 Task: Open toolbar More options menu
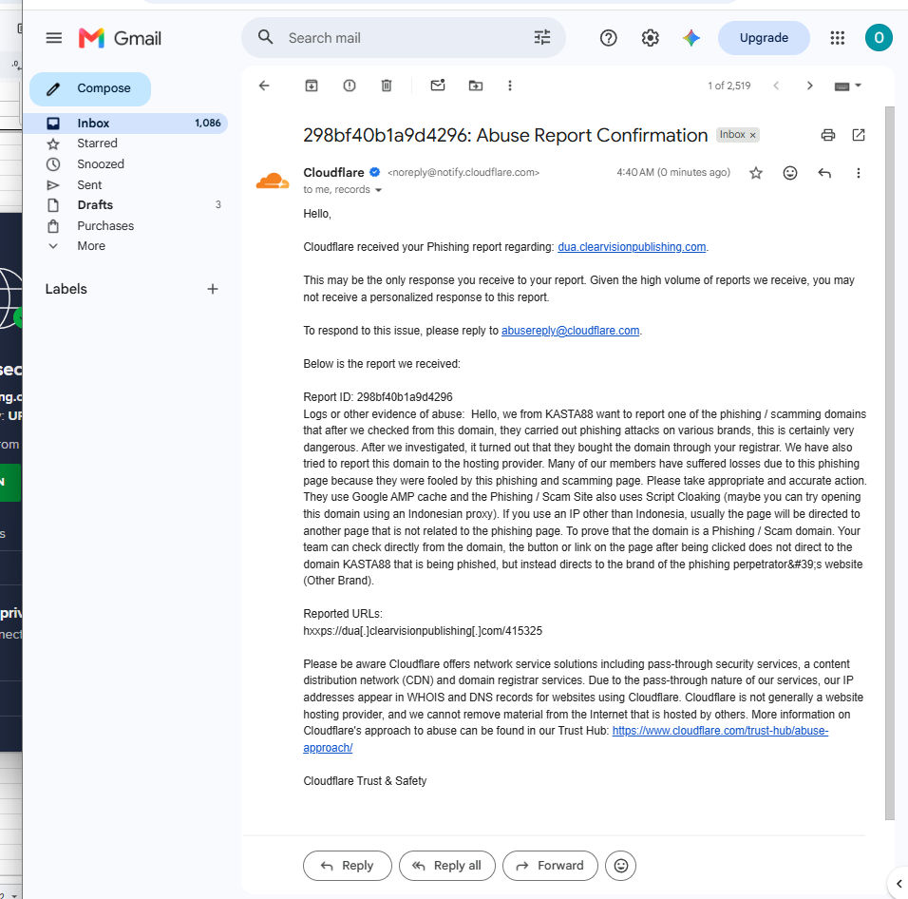point(510,86)
